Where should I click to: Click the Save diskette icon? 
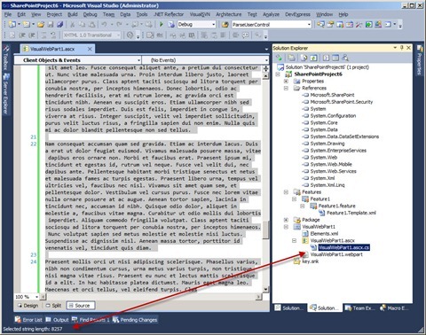point(51,25)
